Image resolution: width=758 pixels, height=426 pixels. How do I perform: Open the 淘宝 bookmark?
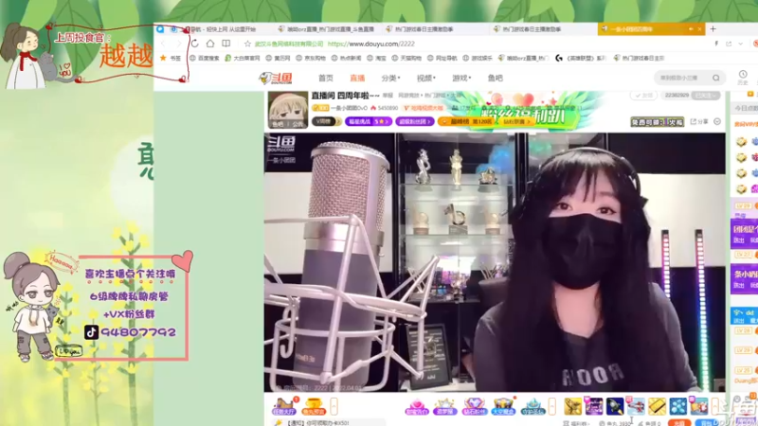[x=376, y=58]
